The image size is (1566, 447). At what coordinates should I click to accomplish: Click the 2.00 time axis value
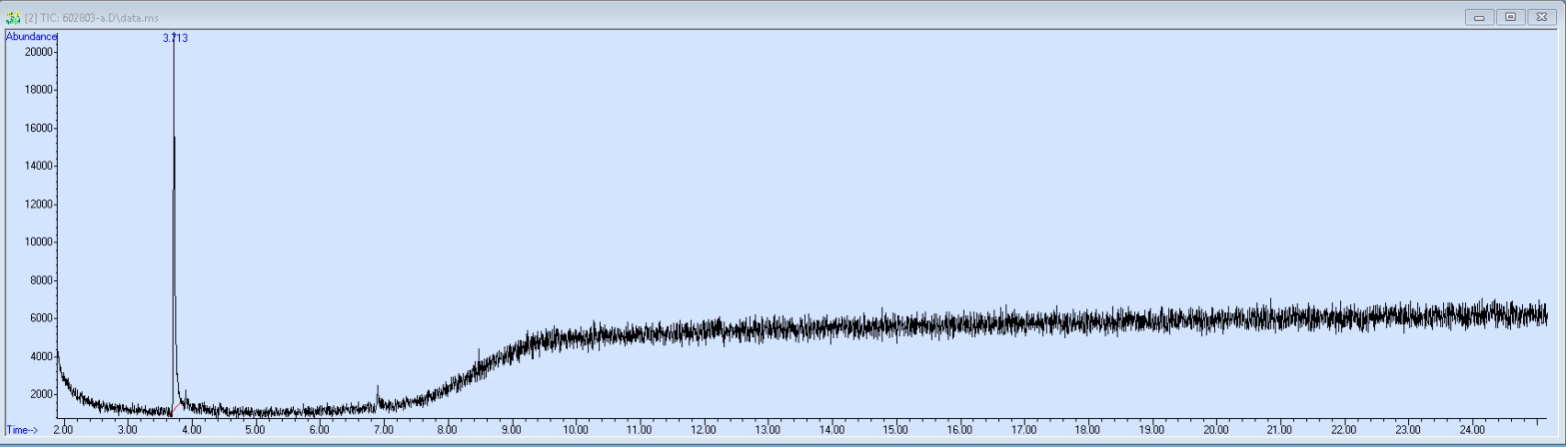tap(63, 430)
